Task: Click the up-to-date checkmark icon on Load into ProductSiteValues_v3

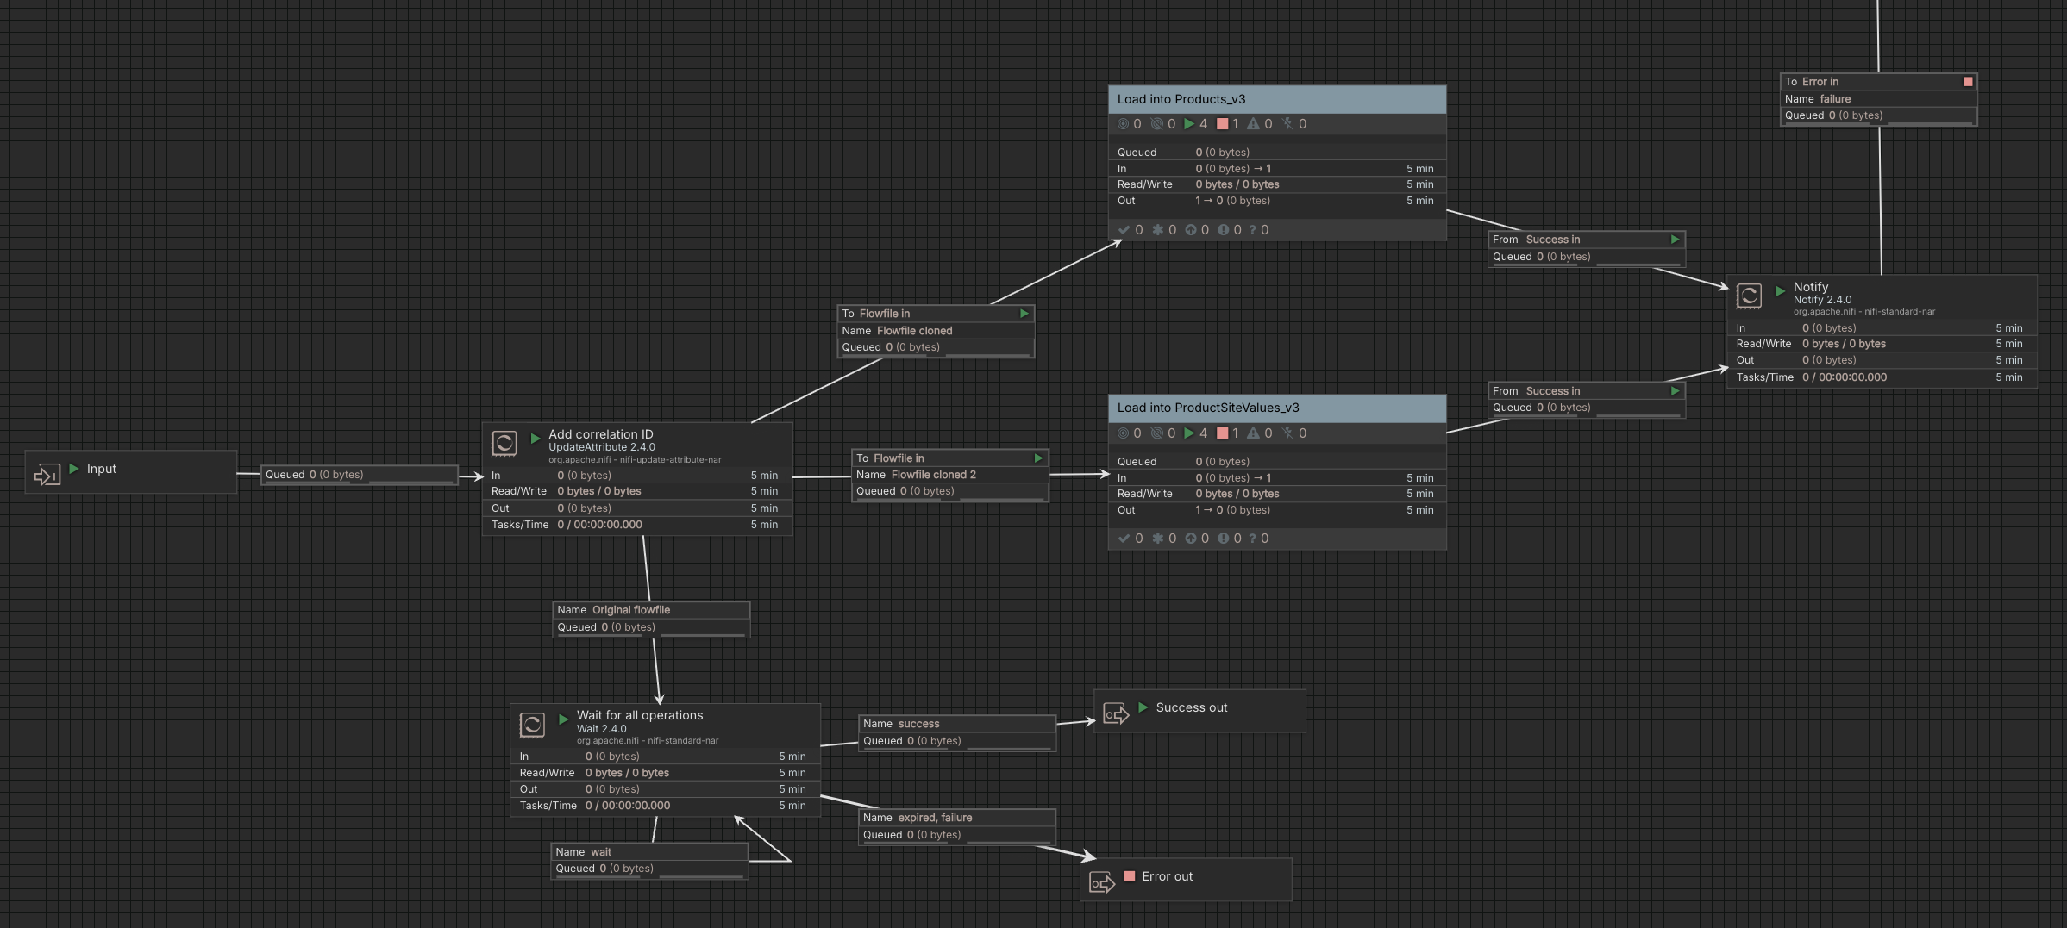Action: 1124,538
